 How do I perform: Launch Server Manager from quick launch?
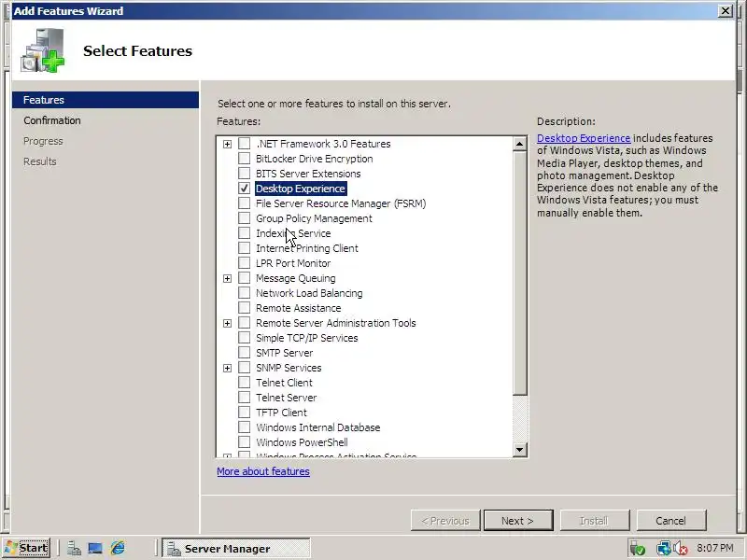[x=74, y=549]
